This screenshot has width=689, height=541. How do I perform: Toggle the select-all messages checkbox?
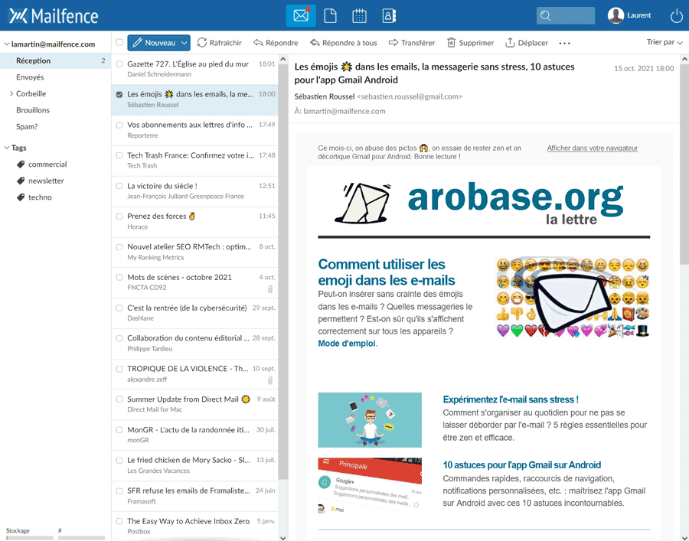(119, 42)
